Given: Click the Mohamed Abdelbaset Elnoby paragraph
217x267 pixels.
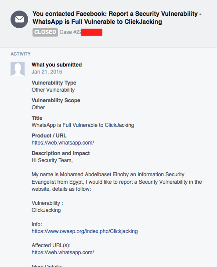Looking at the screenshot, I should (117, 182).
